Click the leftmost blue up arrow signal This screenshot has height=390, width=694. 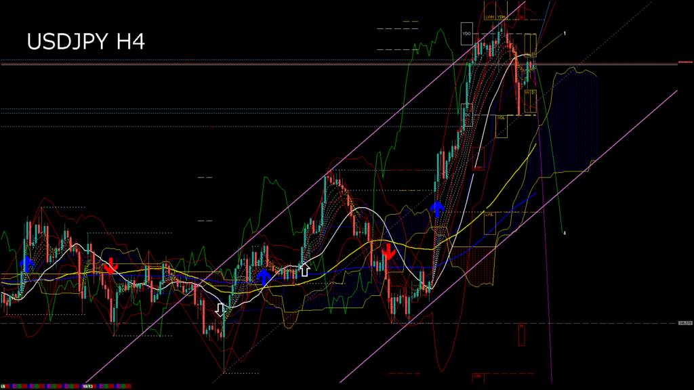click(26, 263)
